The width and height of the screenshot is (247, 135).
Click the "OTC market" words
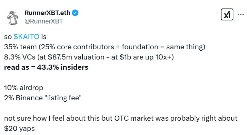[134, 118]
